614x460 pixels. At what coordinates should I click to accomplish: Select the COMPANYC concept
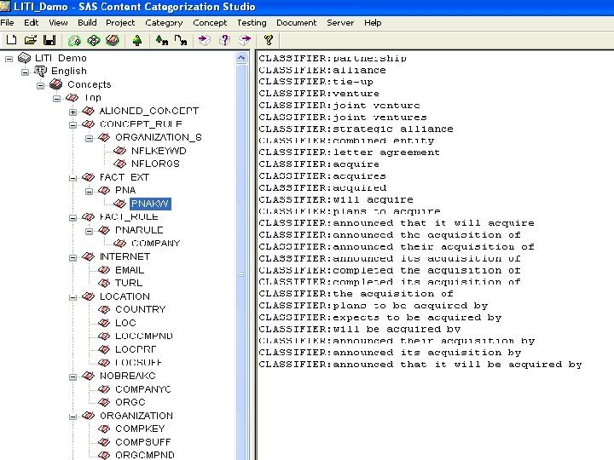pyautogui.click(x=143, y=389)
